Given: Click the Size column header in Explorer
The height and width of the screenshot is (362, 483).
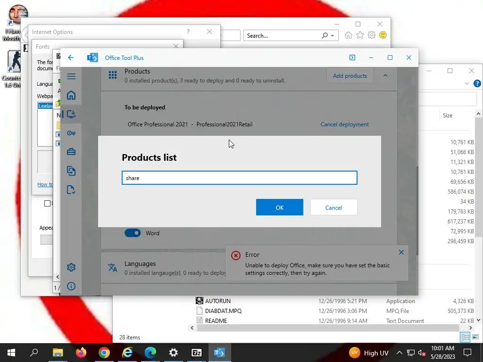Looking at the screenshot, I should [448, 115].
